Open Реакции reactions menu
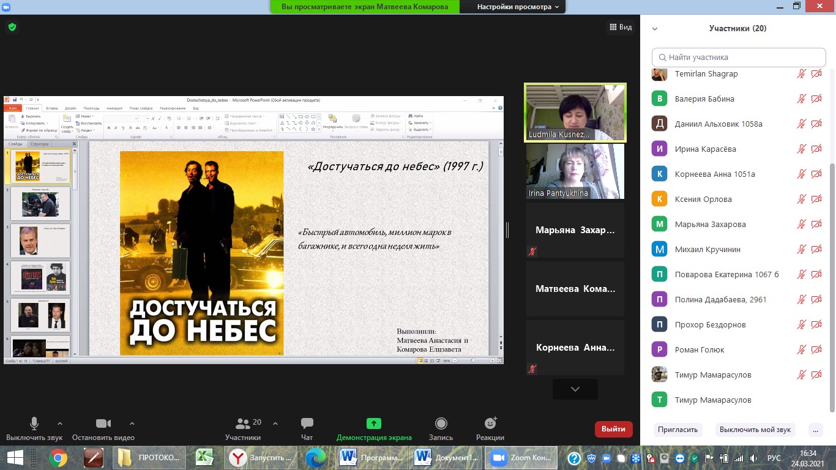The height and width of the screenshot is (470, 836). (x=490, y=430)
